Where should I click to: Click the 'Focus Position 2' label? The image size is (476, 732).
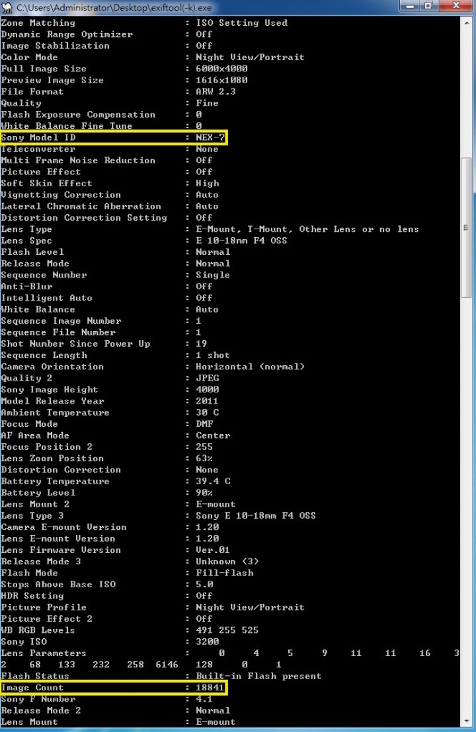coord(47,447)
